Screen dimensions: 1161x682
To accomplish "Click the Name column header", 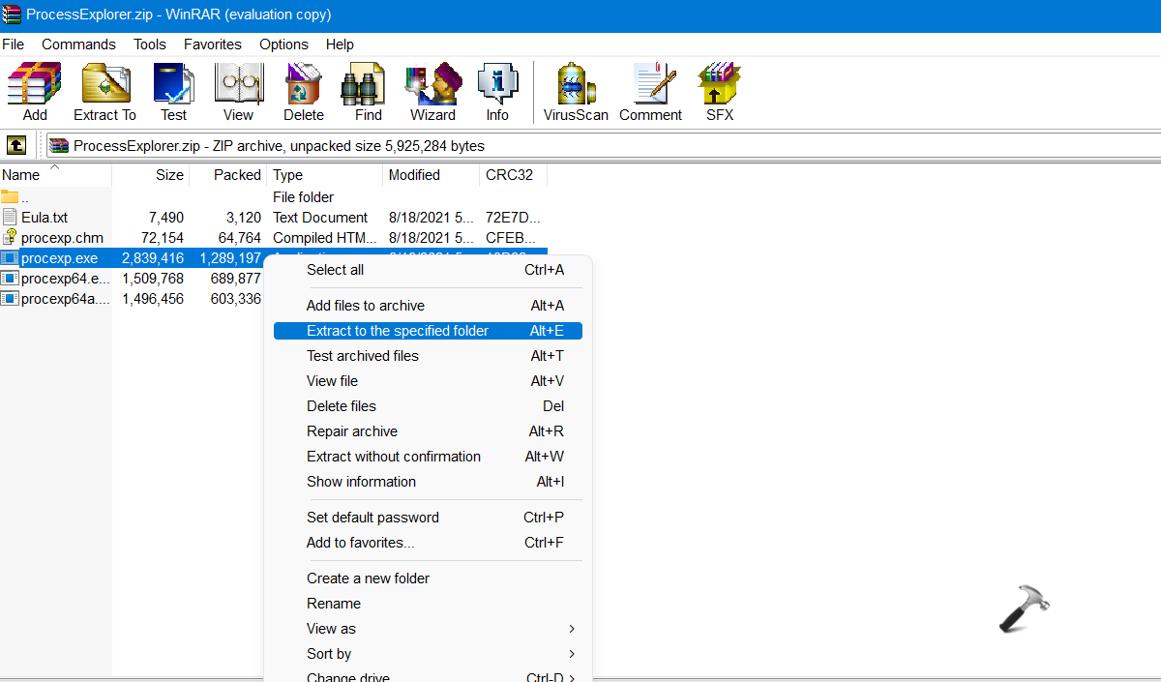I will point(21,175).
